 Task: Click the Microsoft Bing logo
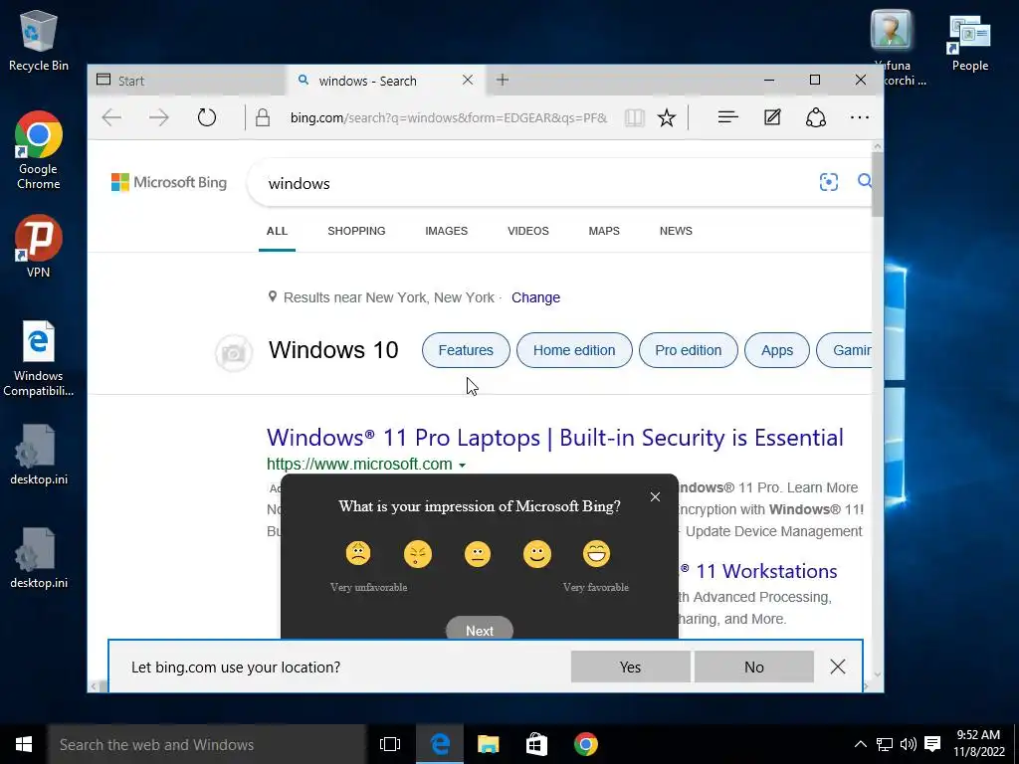tap(169, 183)
